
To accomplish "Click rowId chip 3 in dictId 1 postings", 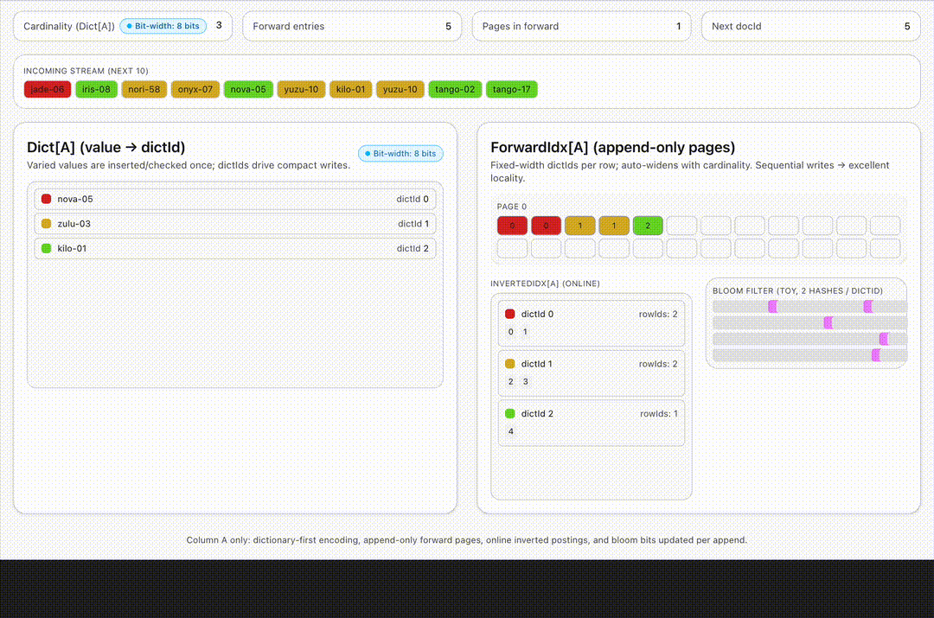I will coord(524,381).
